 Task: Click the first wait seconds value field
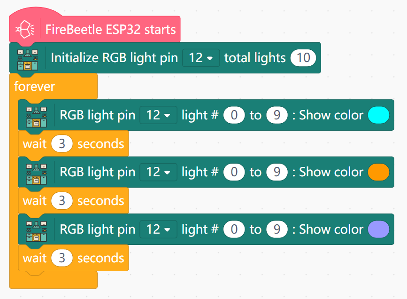click(x=62, y=144)
